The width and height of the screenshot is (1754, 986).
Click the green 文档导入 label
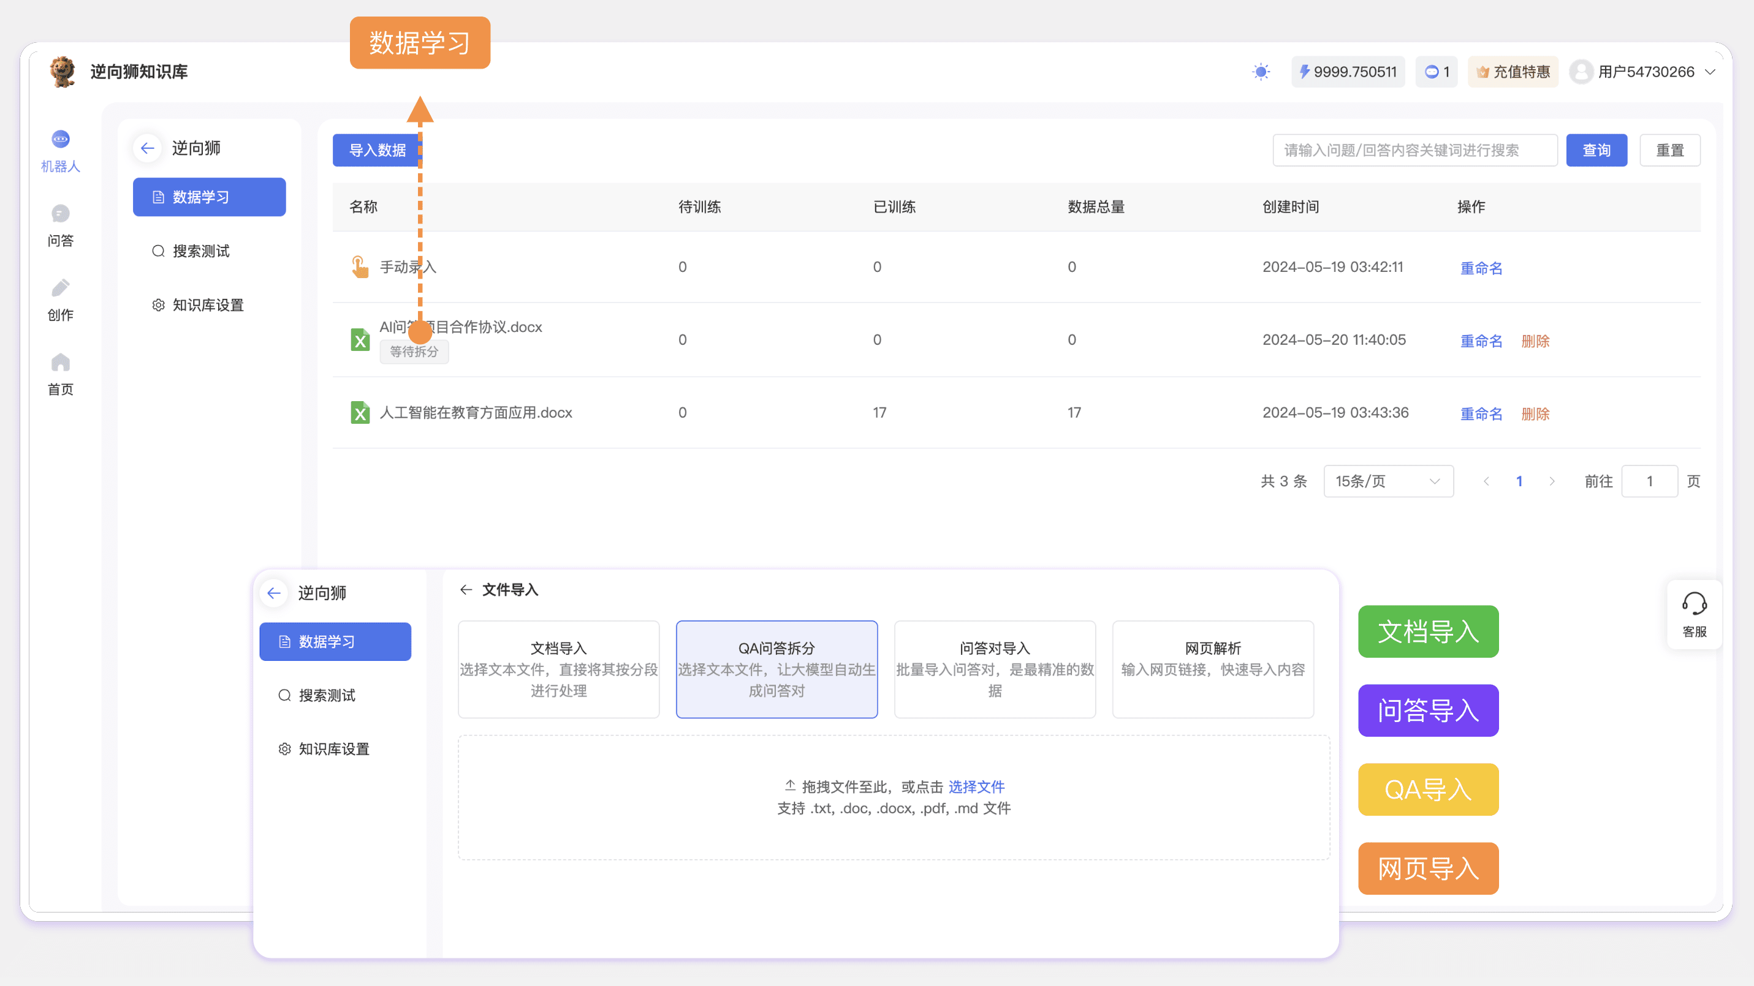tap(1428, 631)
